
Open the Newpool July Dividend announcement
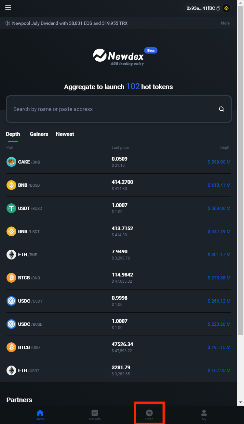(70, 23)
